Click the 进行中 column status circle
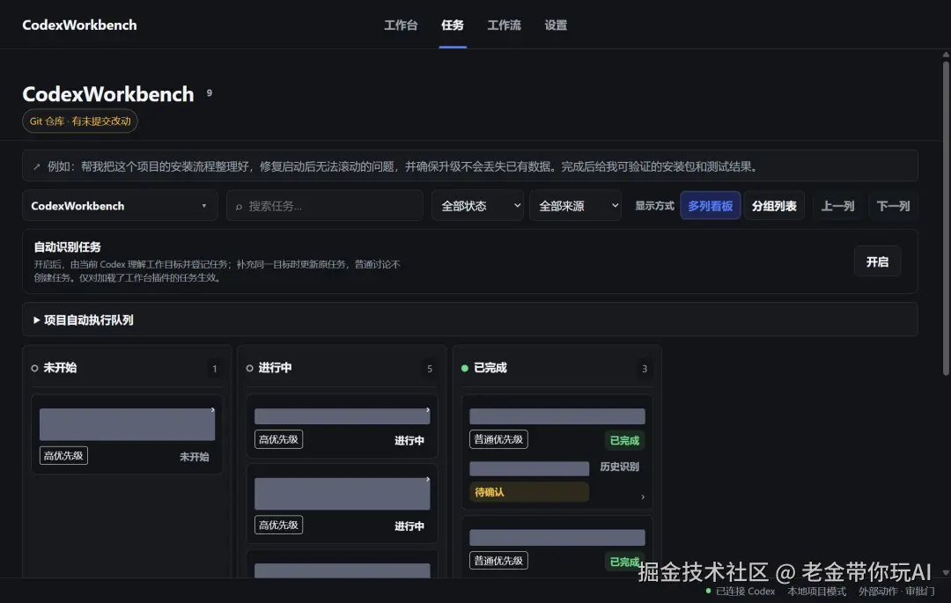Image resolution: width=951 pixels, height=603 pixels. tap(250, 368)
